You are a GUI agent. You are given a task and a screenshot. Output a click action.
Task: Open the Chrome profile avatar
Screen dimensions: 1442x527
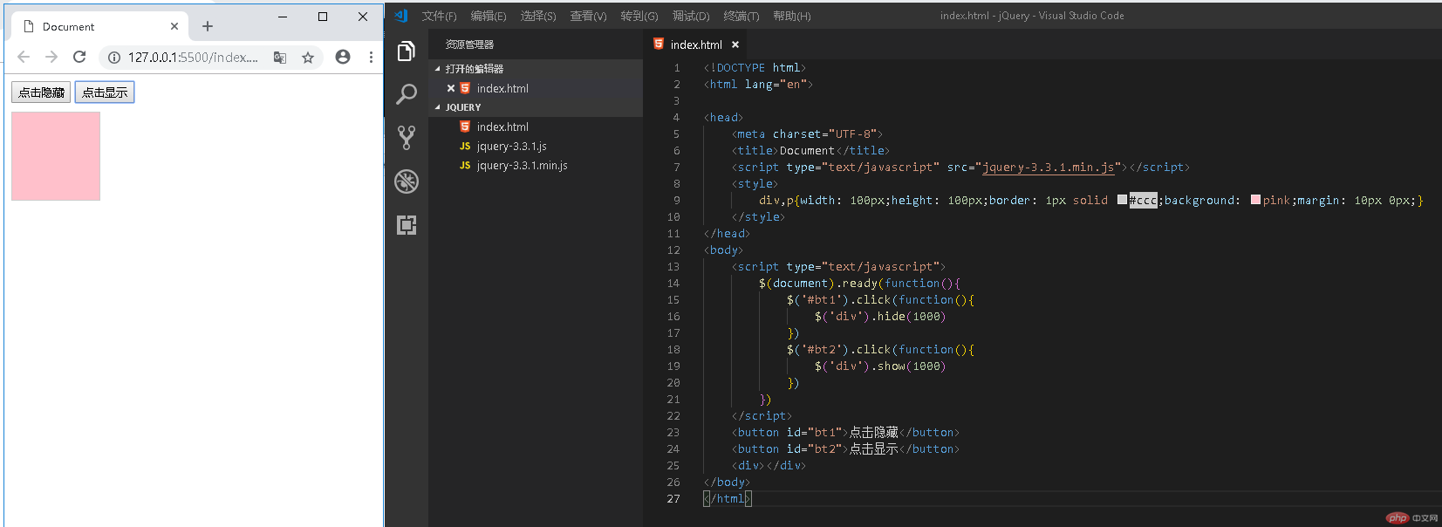click(x=343, y=57)
